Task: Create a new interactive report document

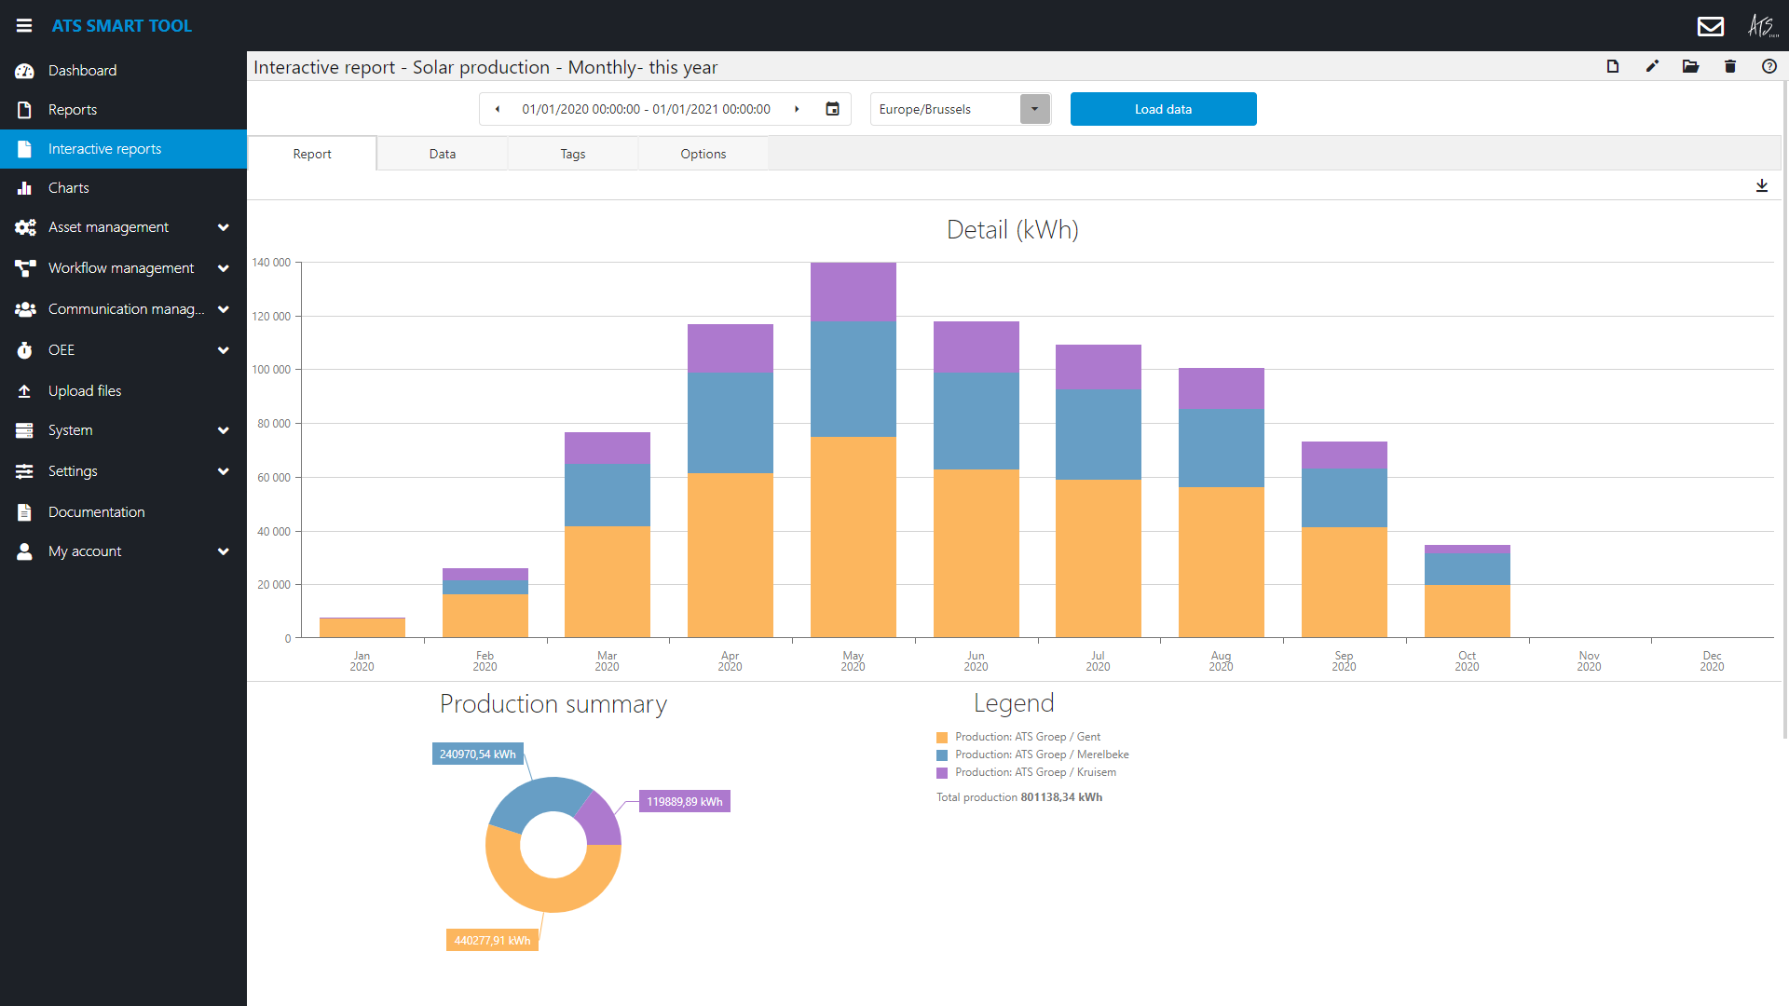Action: [x=1614, y=66]
